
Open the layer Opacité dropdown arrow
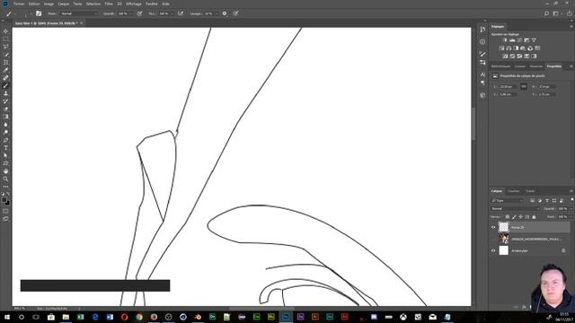pos(571,208)
